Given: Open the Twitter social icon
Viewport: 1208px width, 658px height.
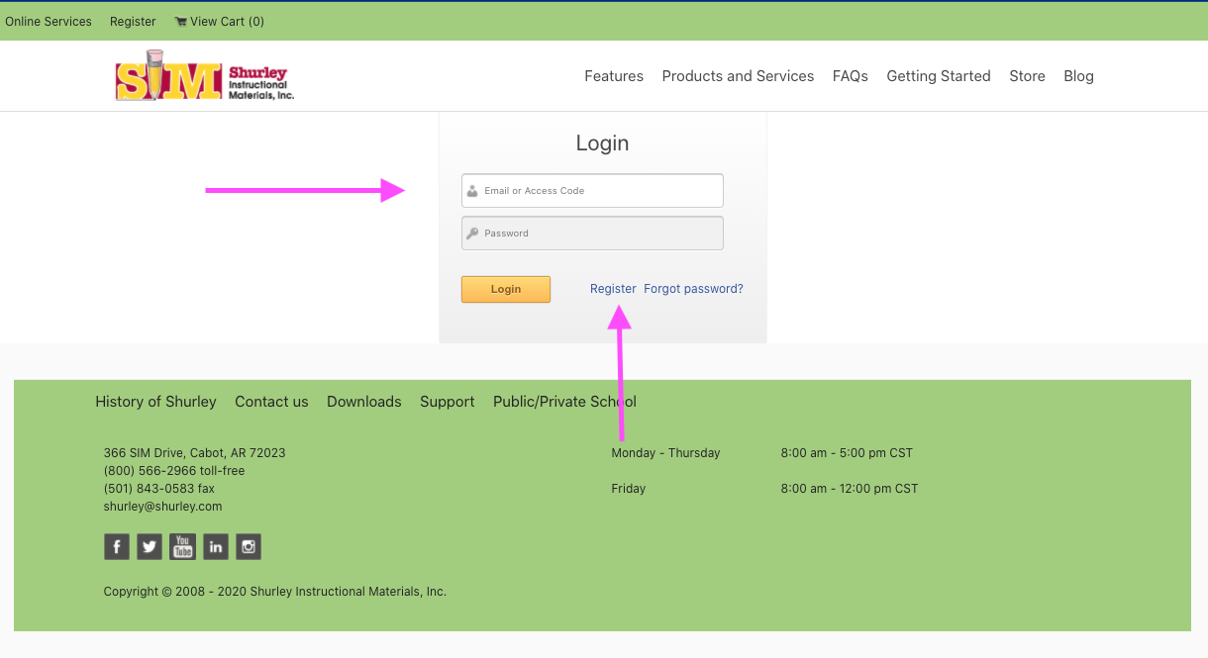Looking at the screenshot, I should (150, 546).
